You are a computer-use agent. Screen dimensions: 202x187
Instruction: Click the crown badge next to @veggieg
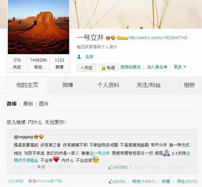coord(36,137)
